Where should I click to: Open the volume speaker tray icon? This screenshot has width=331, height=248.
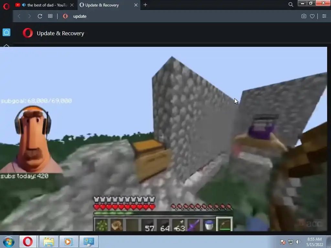pos(298,242)
